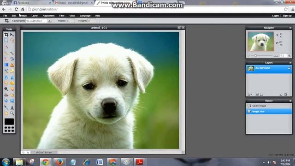This screenshot has height=166, width=295.
Task: Select the Pinch tool
Action: coord(12,101)
